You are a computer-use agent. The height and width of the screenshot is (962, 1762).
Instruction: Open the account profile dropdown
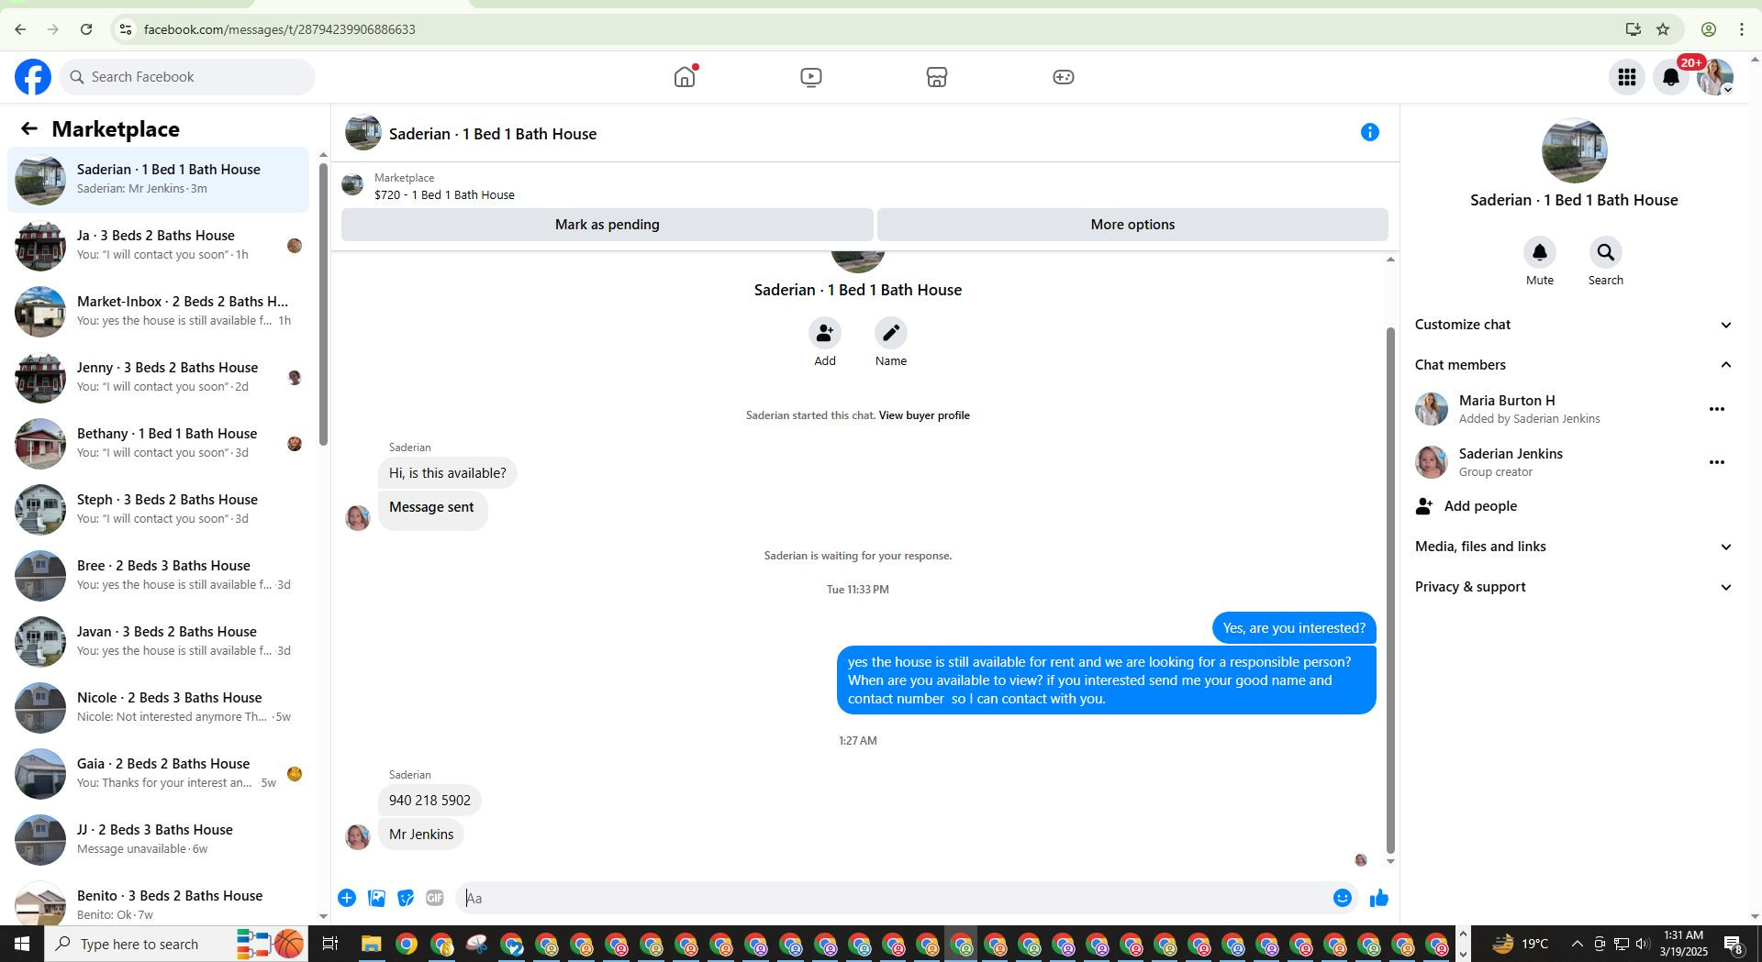[1715, 77]
